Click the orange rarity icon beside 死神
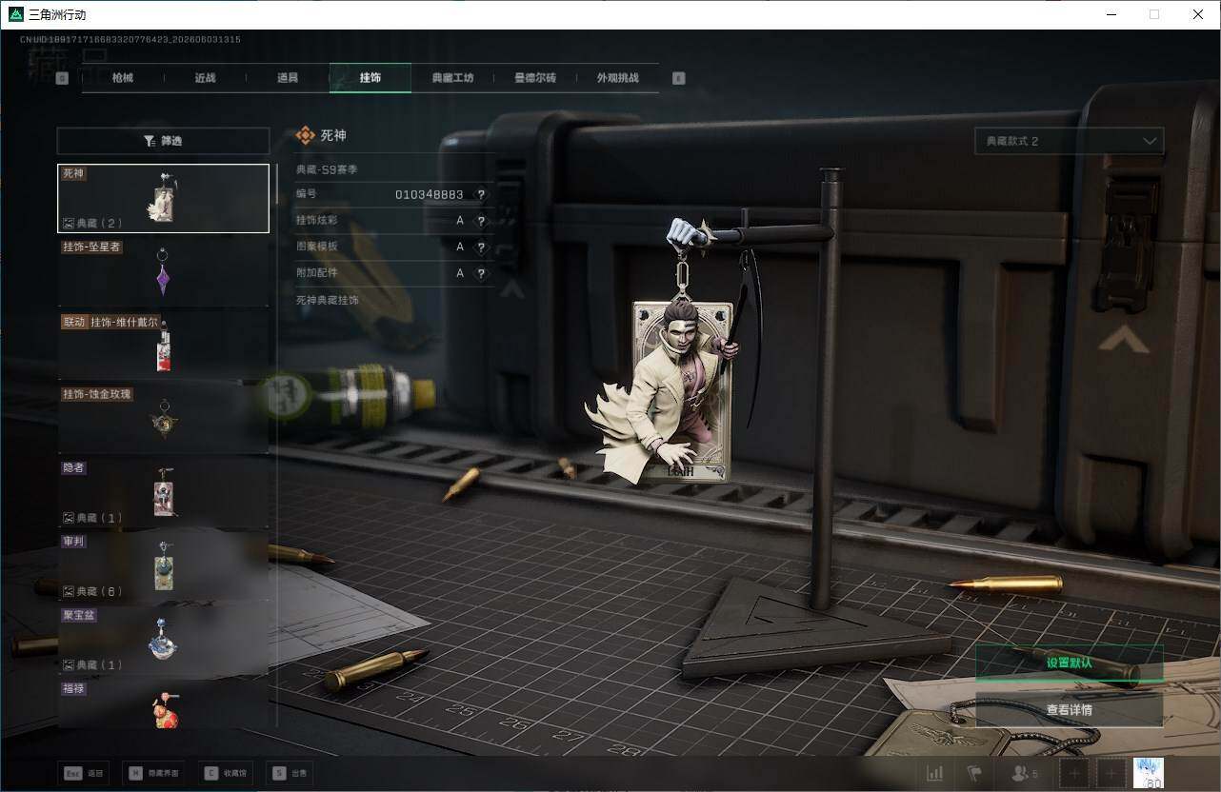1221x792 pixels. (305, 136)
